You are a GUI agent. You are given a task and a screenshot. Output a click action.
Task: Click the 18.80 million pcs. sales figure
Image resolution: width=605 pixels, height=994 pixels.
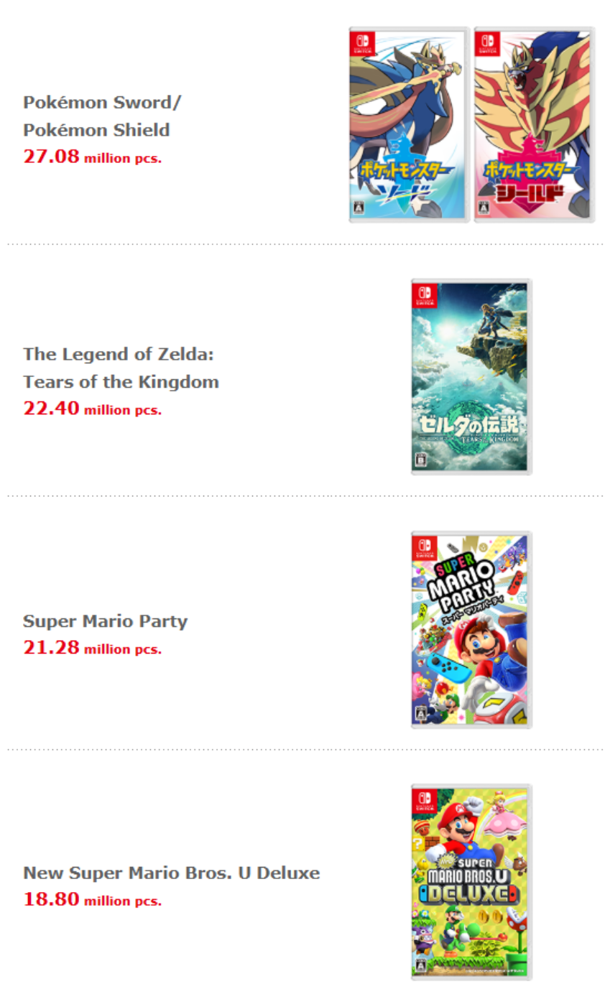pyautogui.click(x=92, y=899)
